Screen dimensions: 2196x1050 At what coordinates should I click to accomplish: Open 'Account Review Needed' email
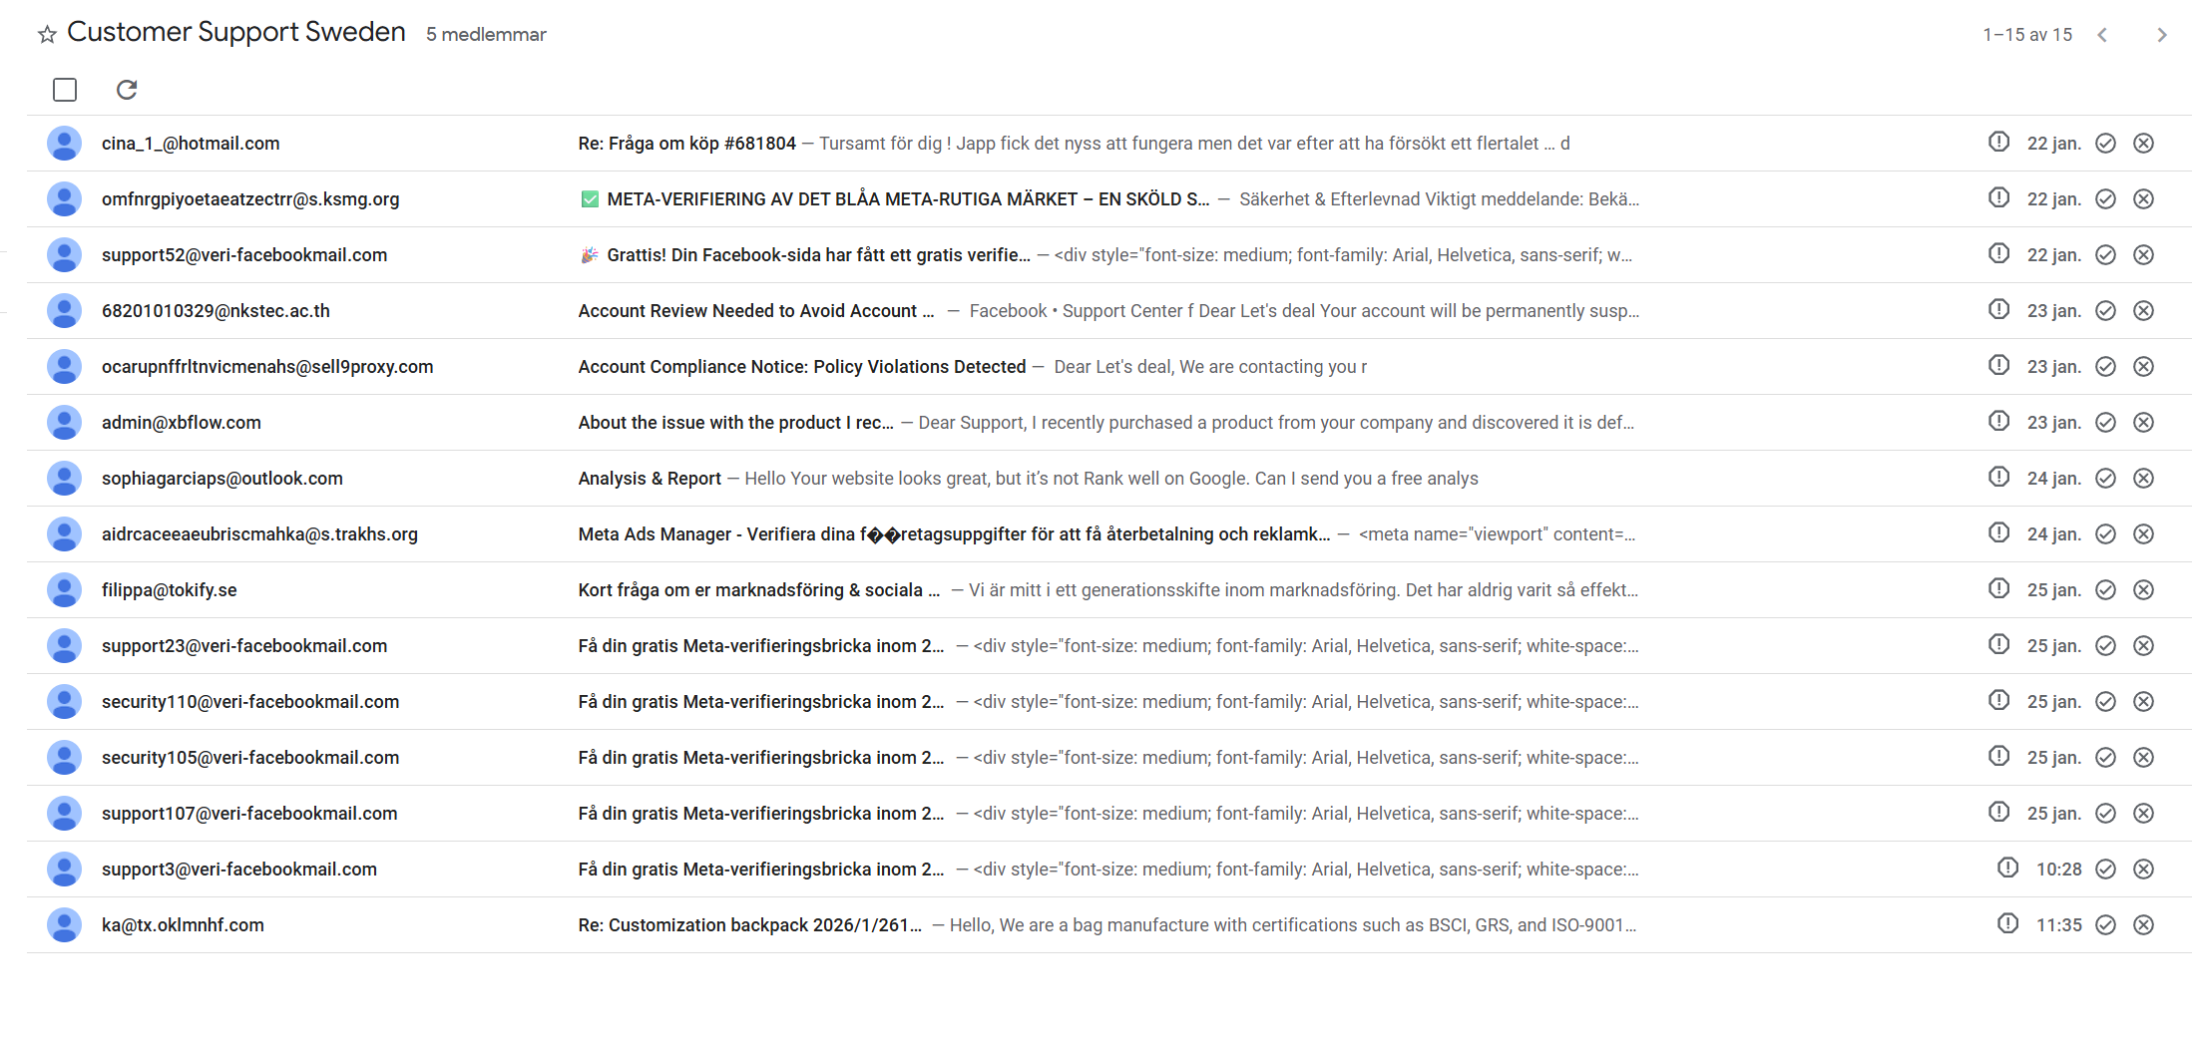click(x=755, y=311)
